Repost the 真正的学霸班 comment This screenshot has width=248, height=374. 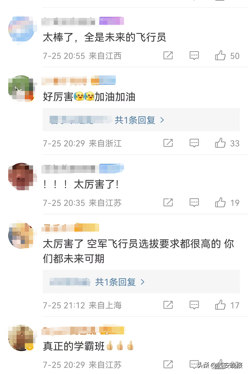click(x=168, y=364)
